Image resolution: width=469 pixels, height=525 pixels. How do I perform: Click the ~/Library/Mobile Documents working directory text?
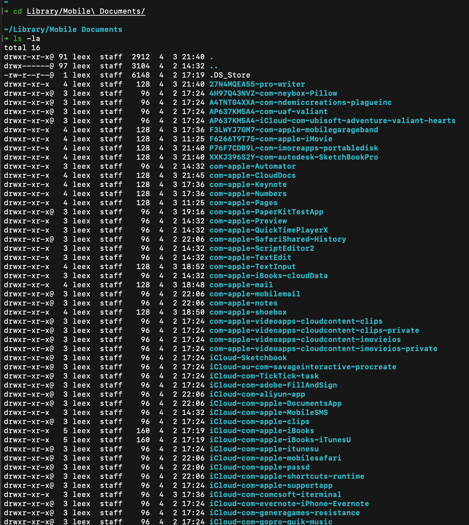pos(63,30)
